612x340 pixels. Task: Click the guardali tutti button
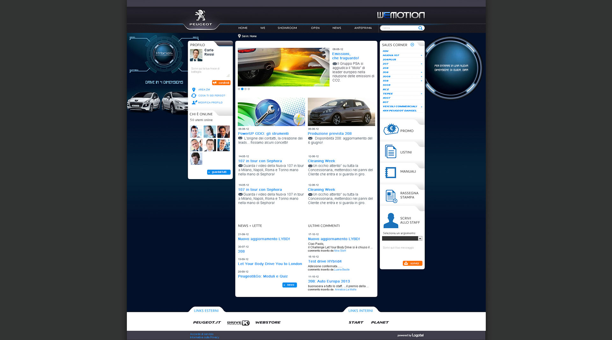pyautogui.click(x=219, y=172)
